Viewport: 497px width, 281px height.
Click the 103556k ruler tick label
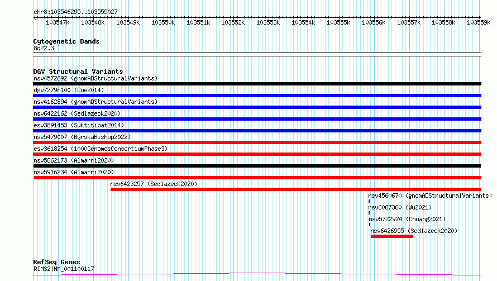point(374,22)
